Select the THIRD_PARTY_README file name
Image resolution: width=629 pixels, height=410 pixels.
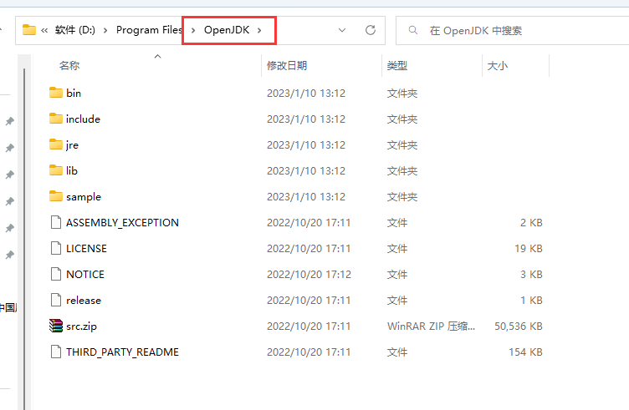[x=122, y=352]
